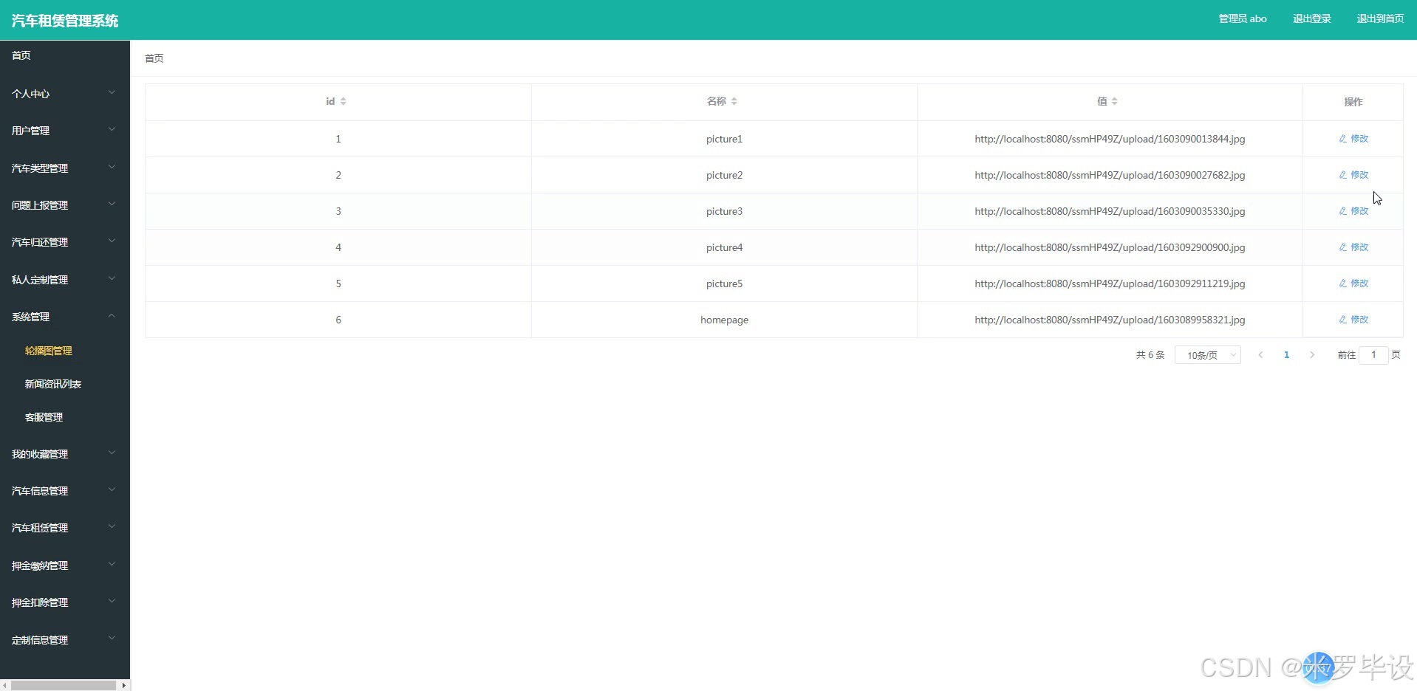Screen dimensions: 1417x691
Task: Click the edit pencil icon for picture4
Action: (1342, 247)
